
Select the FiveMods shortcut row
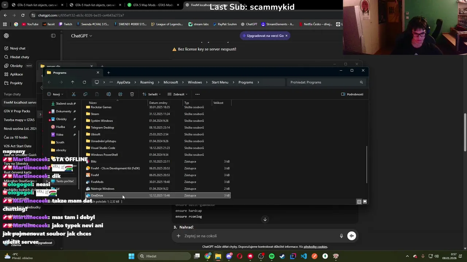(158, 182)
